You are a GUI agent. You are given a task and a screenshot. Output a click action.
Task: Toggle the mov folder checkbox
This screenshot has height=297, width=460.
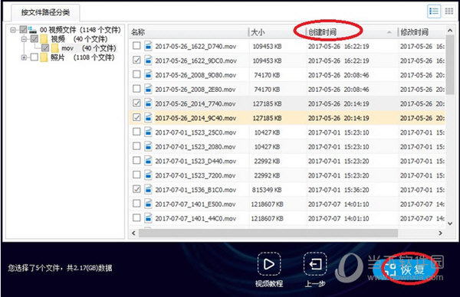(x=45, y=47)
